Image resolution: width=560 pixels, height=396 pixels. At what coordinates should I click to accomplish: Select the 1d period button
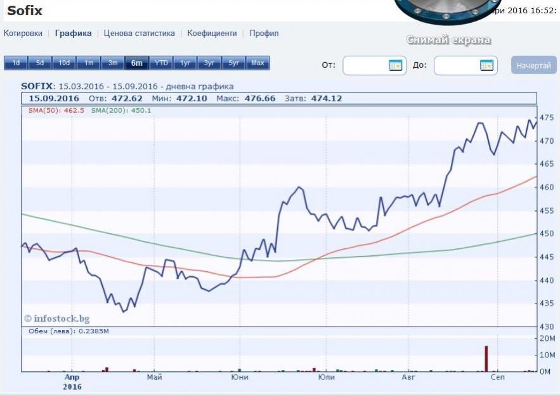coord(16,63)
